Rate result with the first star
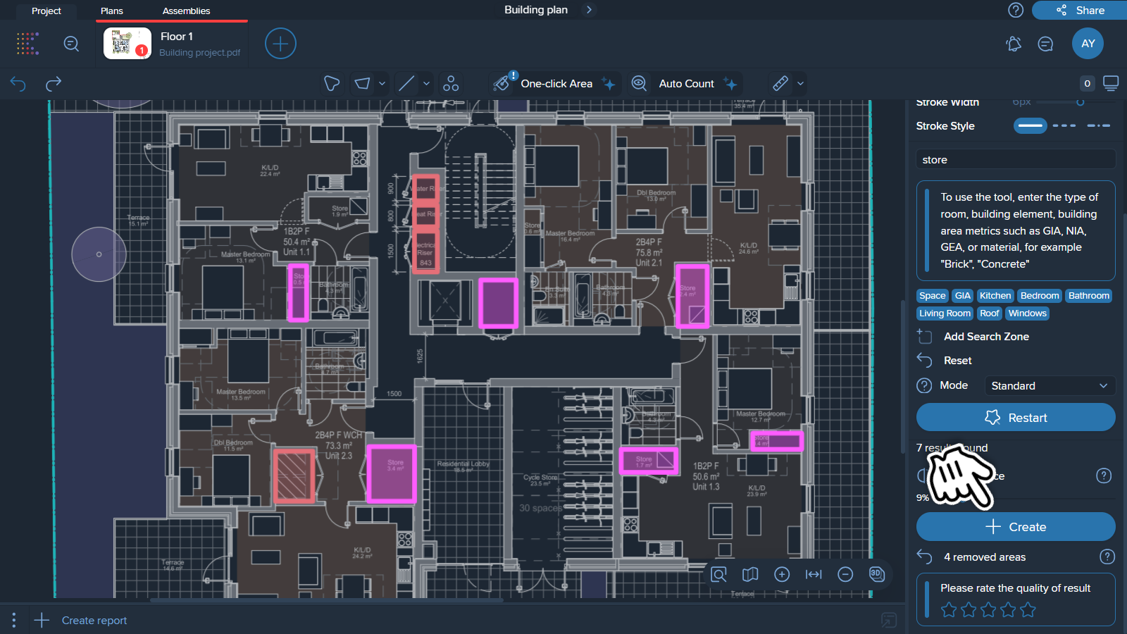The height and width of the screenshot is (634, 1127). [949, 610]
